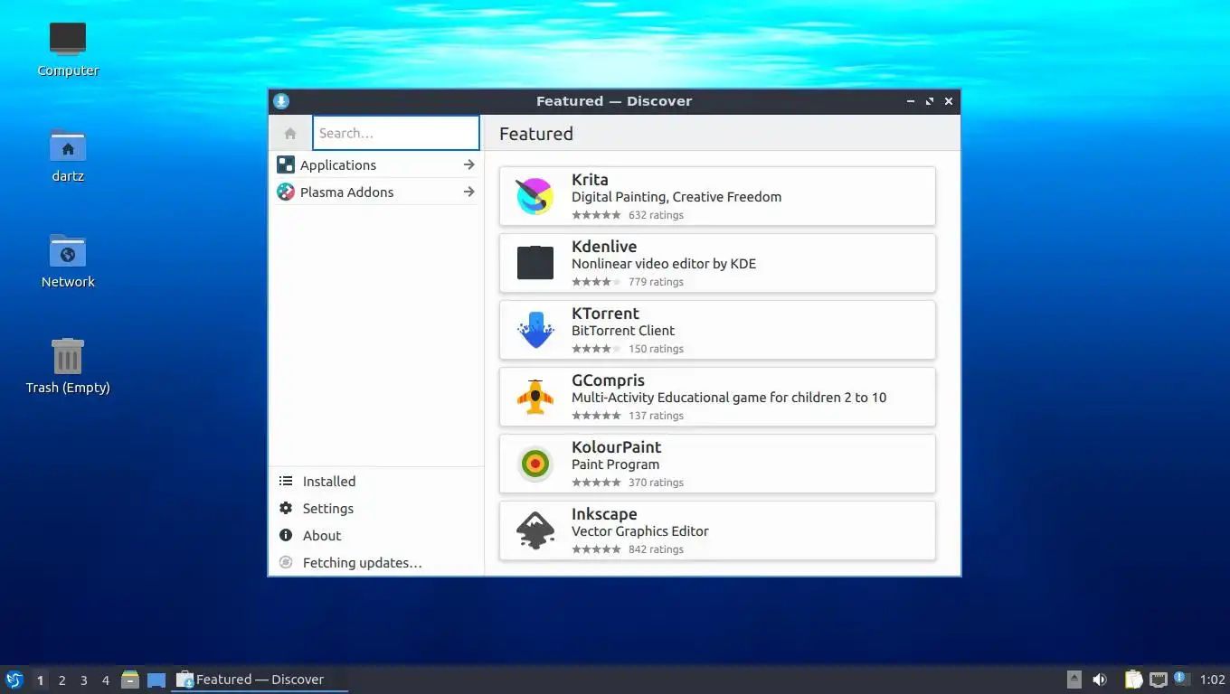Select the Network desktop icon
1230x694 pixels.
[68, 250]
